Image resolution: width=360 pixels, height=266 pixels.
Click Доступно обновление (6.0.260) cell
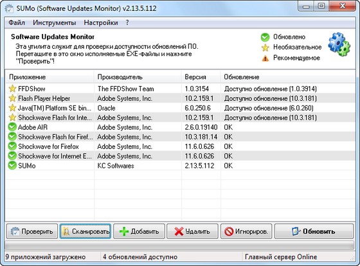point(269,108)
